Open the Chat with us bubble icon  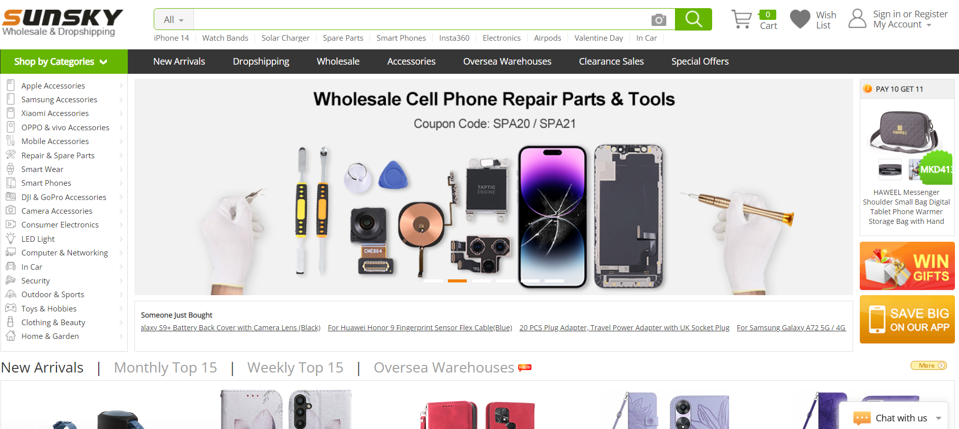(x=862, y=418)
